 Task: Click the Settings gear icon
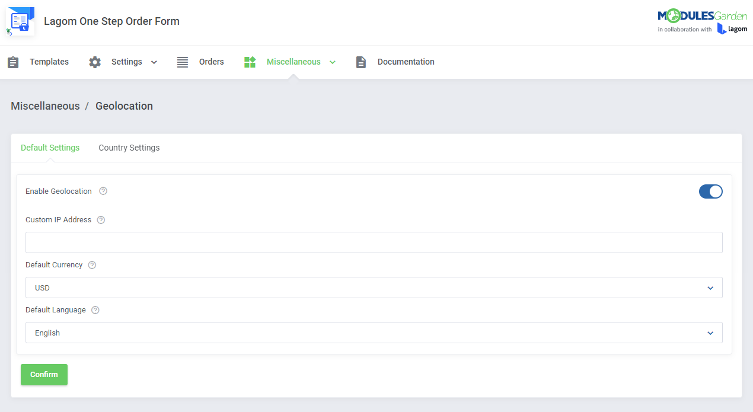(95, 62)
